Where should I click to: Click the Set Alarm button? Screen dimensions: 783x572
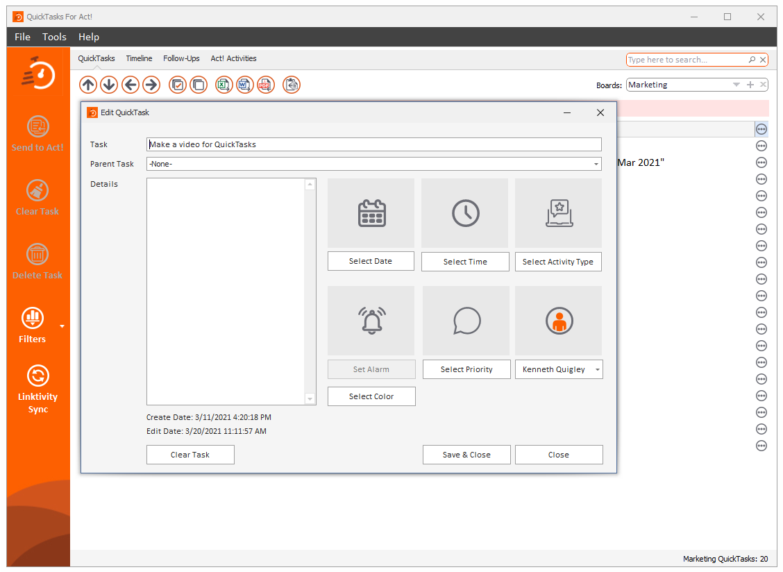coord(371,370)
